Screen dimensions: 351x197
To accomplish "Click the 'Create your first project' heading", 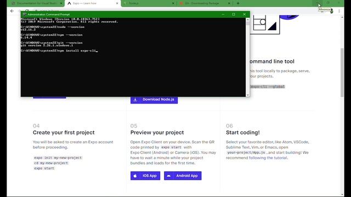I will tap(64, 132).
